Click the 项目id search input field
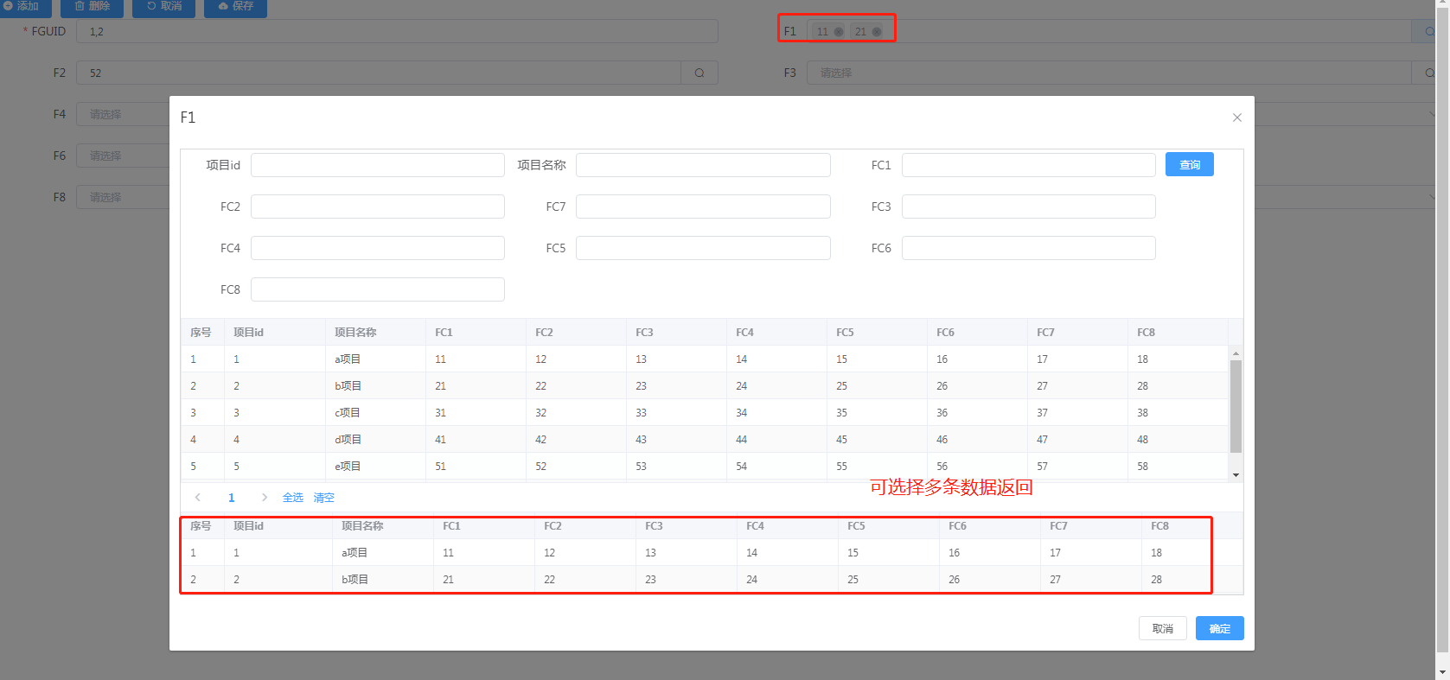 [x=377, y=165]
